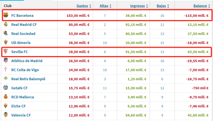Viewport: 213px width, 121px height.
Task: Click the Getafe CF crest icon
Action: point(6,88)
